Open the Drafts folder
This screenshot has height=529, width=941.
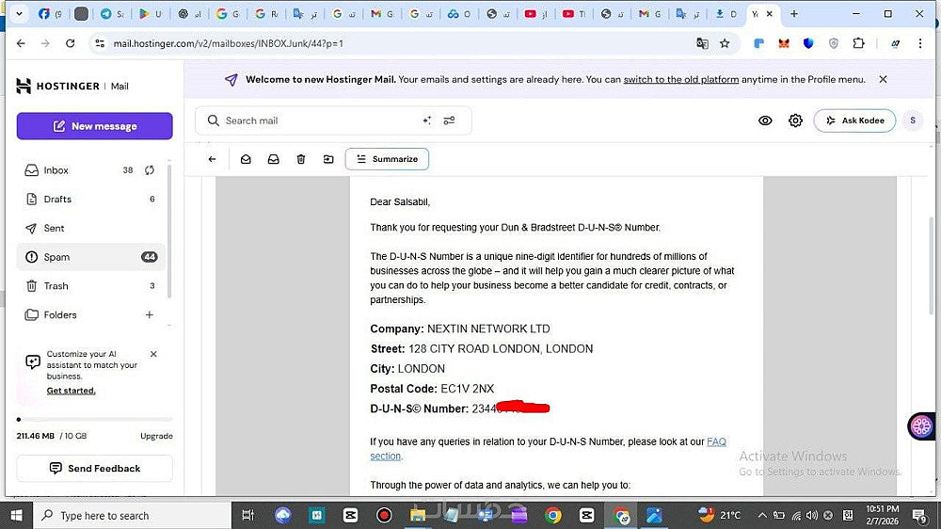tap(91, 199)
